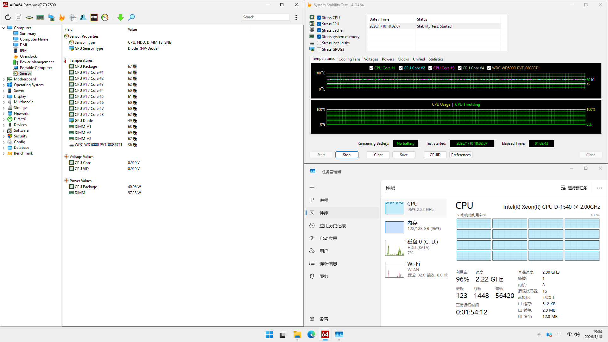Switch to the Cooling Fans tab
Image resolution: width=608 pixels, height=342 pixels.
(x=349, y=59)
